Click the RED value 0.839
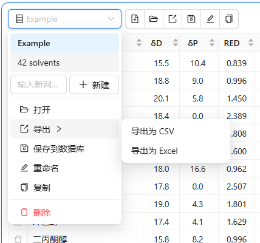260x243 pixels. pos(236,63)
